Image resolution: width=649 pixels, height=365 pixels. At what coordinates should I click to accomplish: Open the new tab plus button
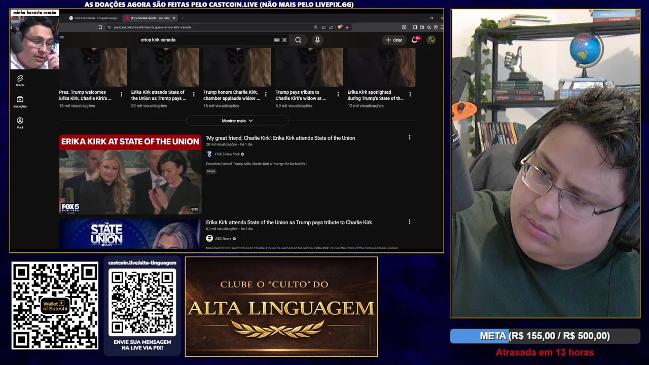pos(183,18)
